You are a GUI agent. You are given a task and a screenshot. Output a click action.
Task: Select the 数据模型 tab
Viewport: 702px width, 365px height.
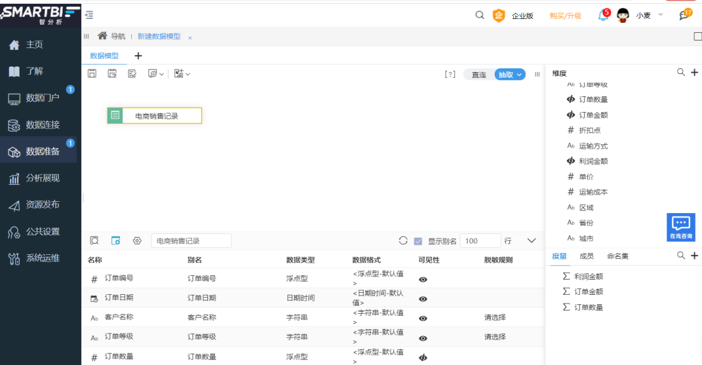pyautogui.click(x=104, y=56)
